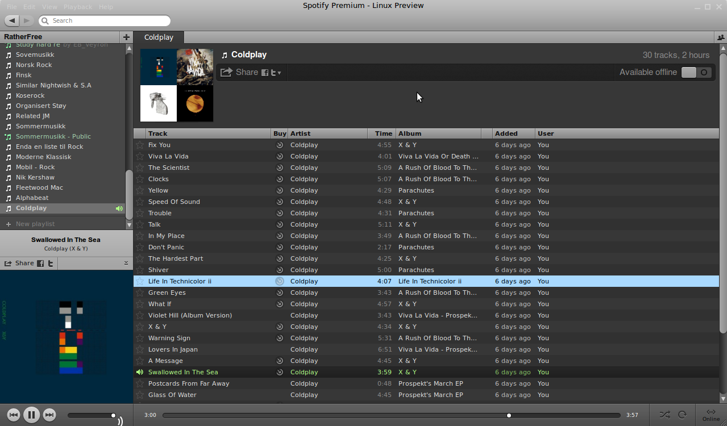Star the track The Scientist
727x426 pixels.
pos(140,168)
